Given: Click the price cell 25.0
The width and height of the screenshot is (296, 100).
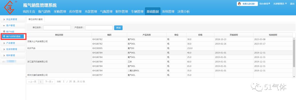Looking at the screenshot, I should [x=200, y=57].
